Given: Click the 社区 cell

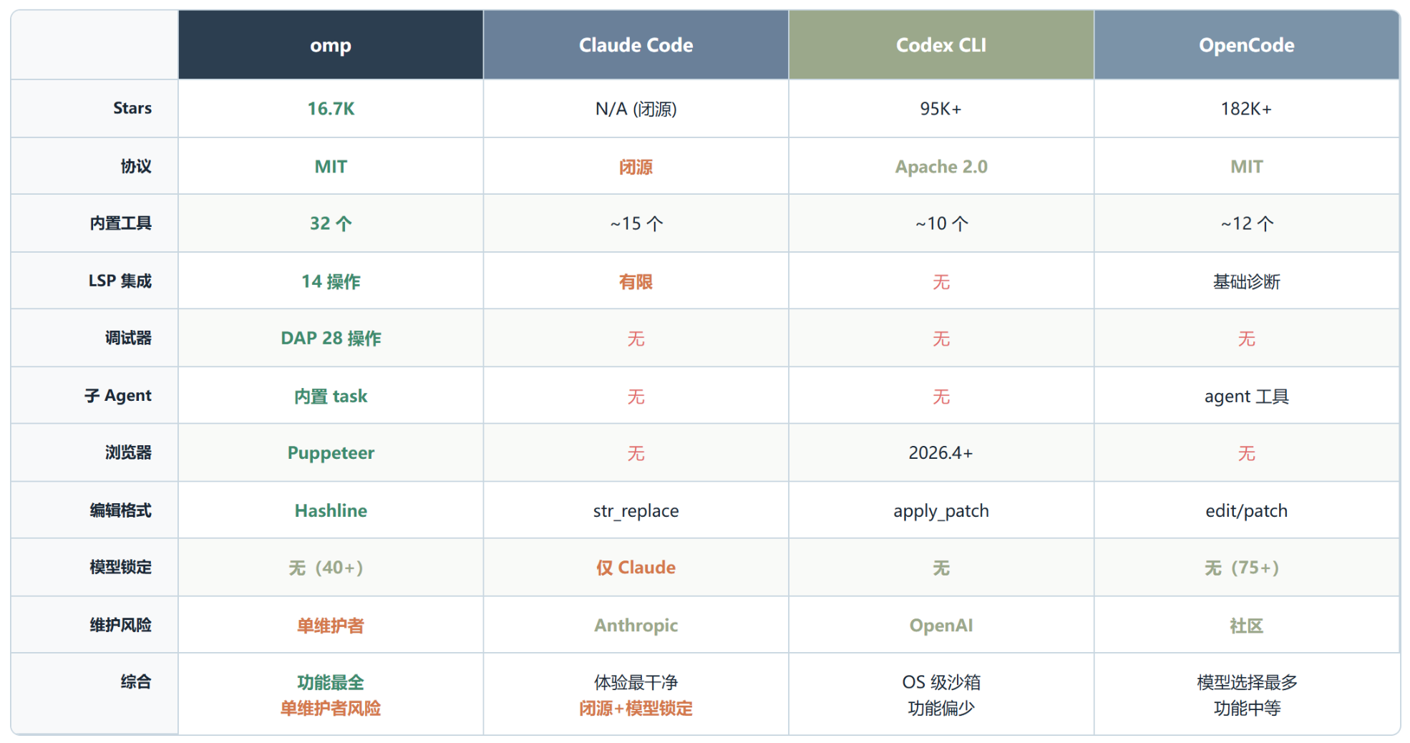Looking at the screenshot, I should (x=1247, y=626).
